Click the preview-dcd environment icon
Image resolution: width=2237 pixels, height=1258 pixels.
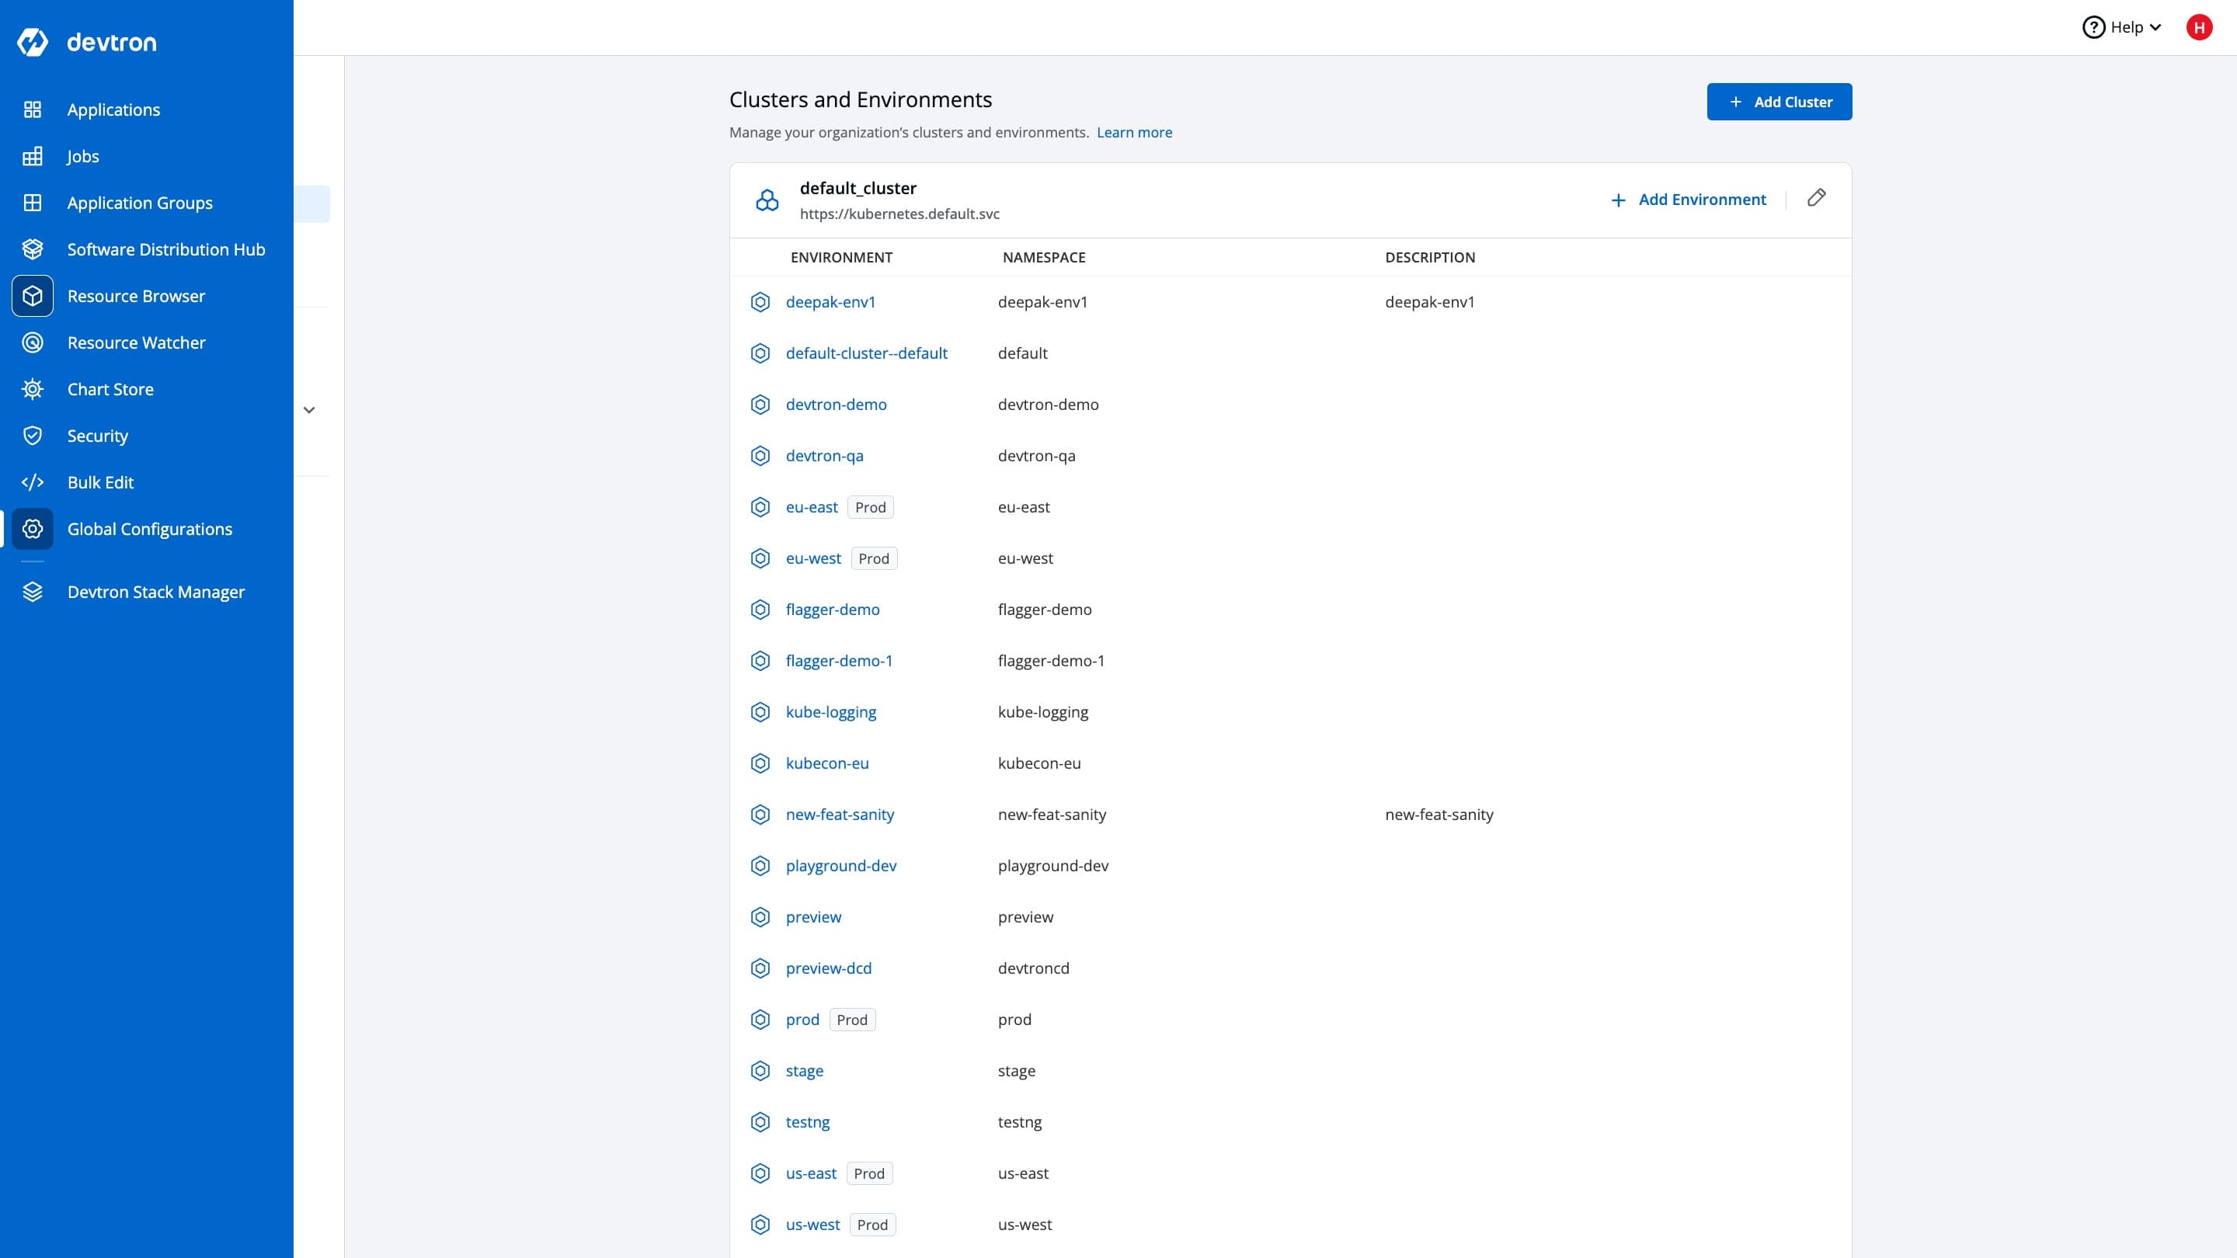[x=760, y=968]
